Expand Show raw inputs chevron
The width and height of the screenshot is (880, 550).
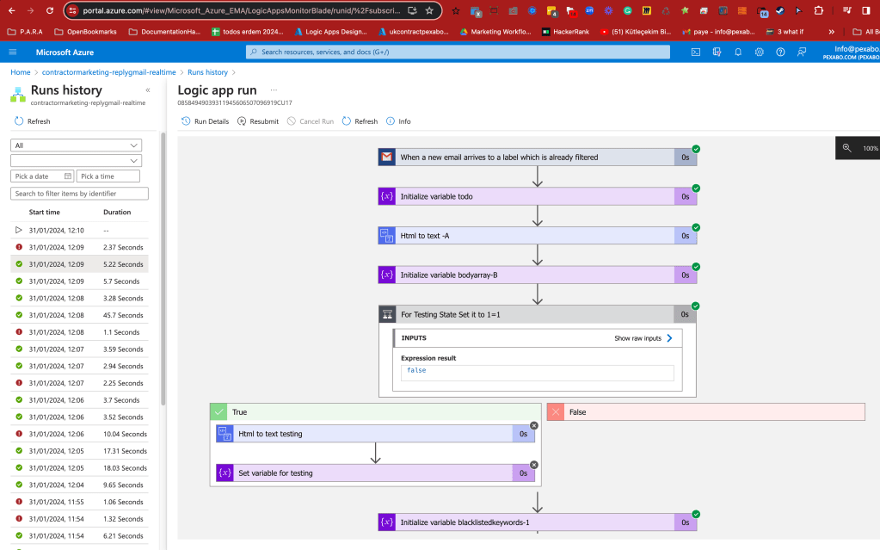pyautogui.click(x=669, y=338)
